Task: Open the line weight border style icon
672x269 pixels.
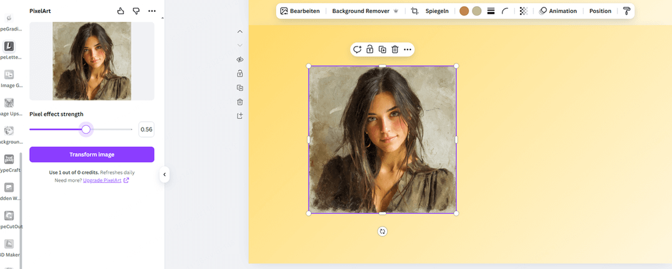Action: pyautogui.click(x=491, y=11)
